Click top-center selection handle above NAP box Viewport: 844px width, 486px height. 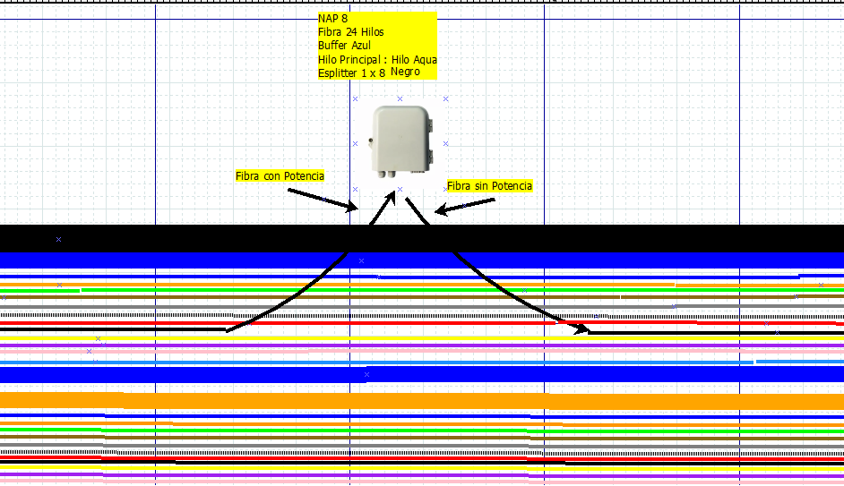click(x=400, y=98)
